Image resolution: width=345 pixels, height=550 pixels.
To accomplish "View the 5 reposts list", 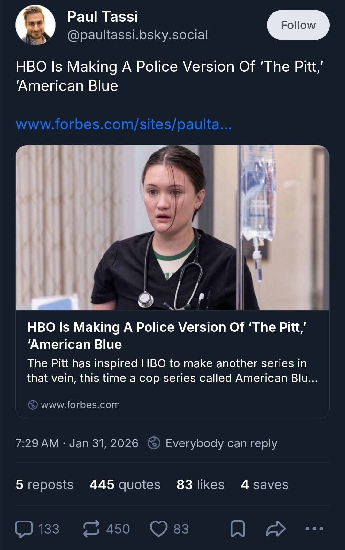I will [44, 484].
